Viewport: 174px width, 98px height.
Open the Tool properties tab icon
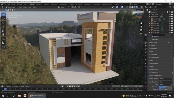(146, 39)
